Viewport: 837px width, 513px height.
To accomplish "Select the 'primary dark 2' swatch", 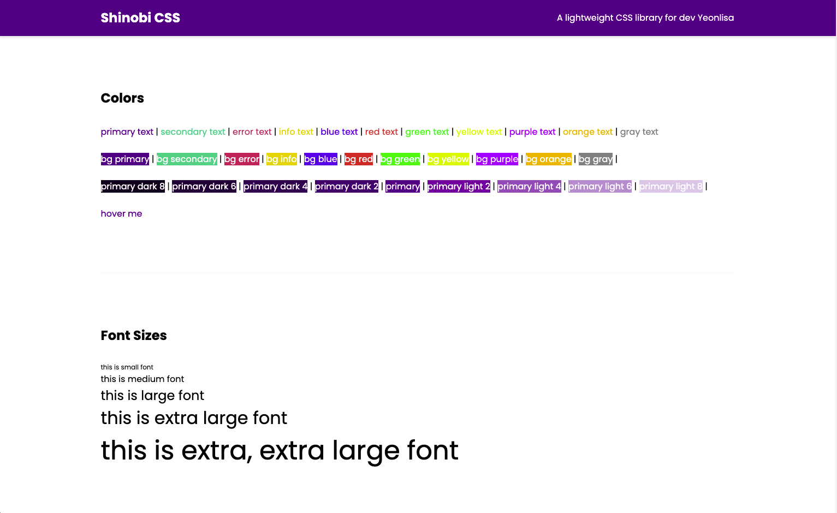I will pyautogui.click(x=347, y=186).
